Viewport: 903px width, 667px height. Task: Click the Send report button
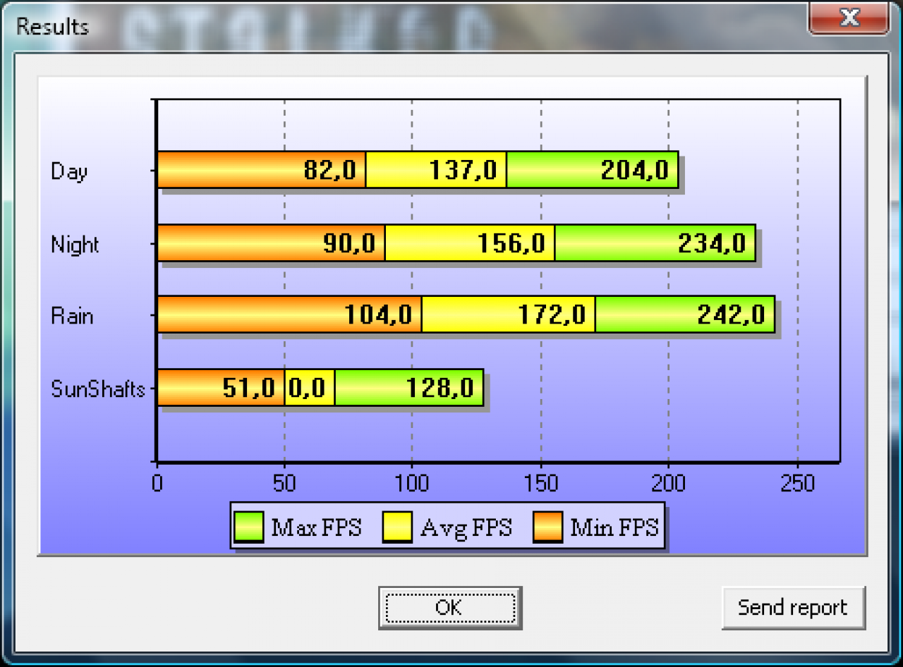[x=793, y=607]
